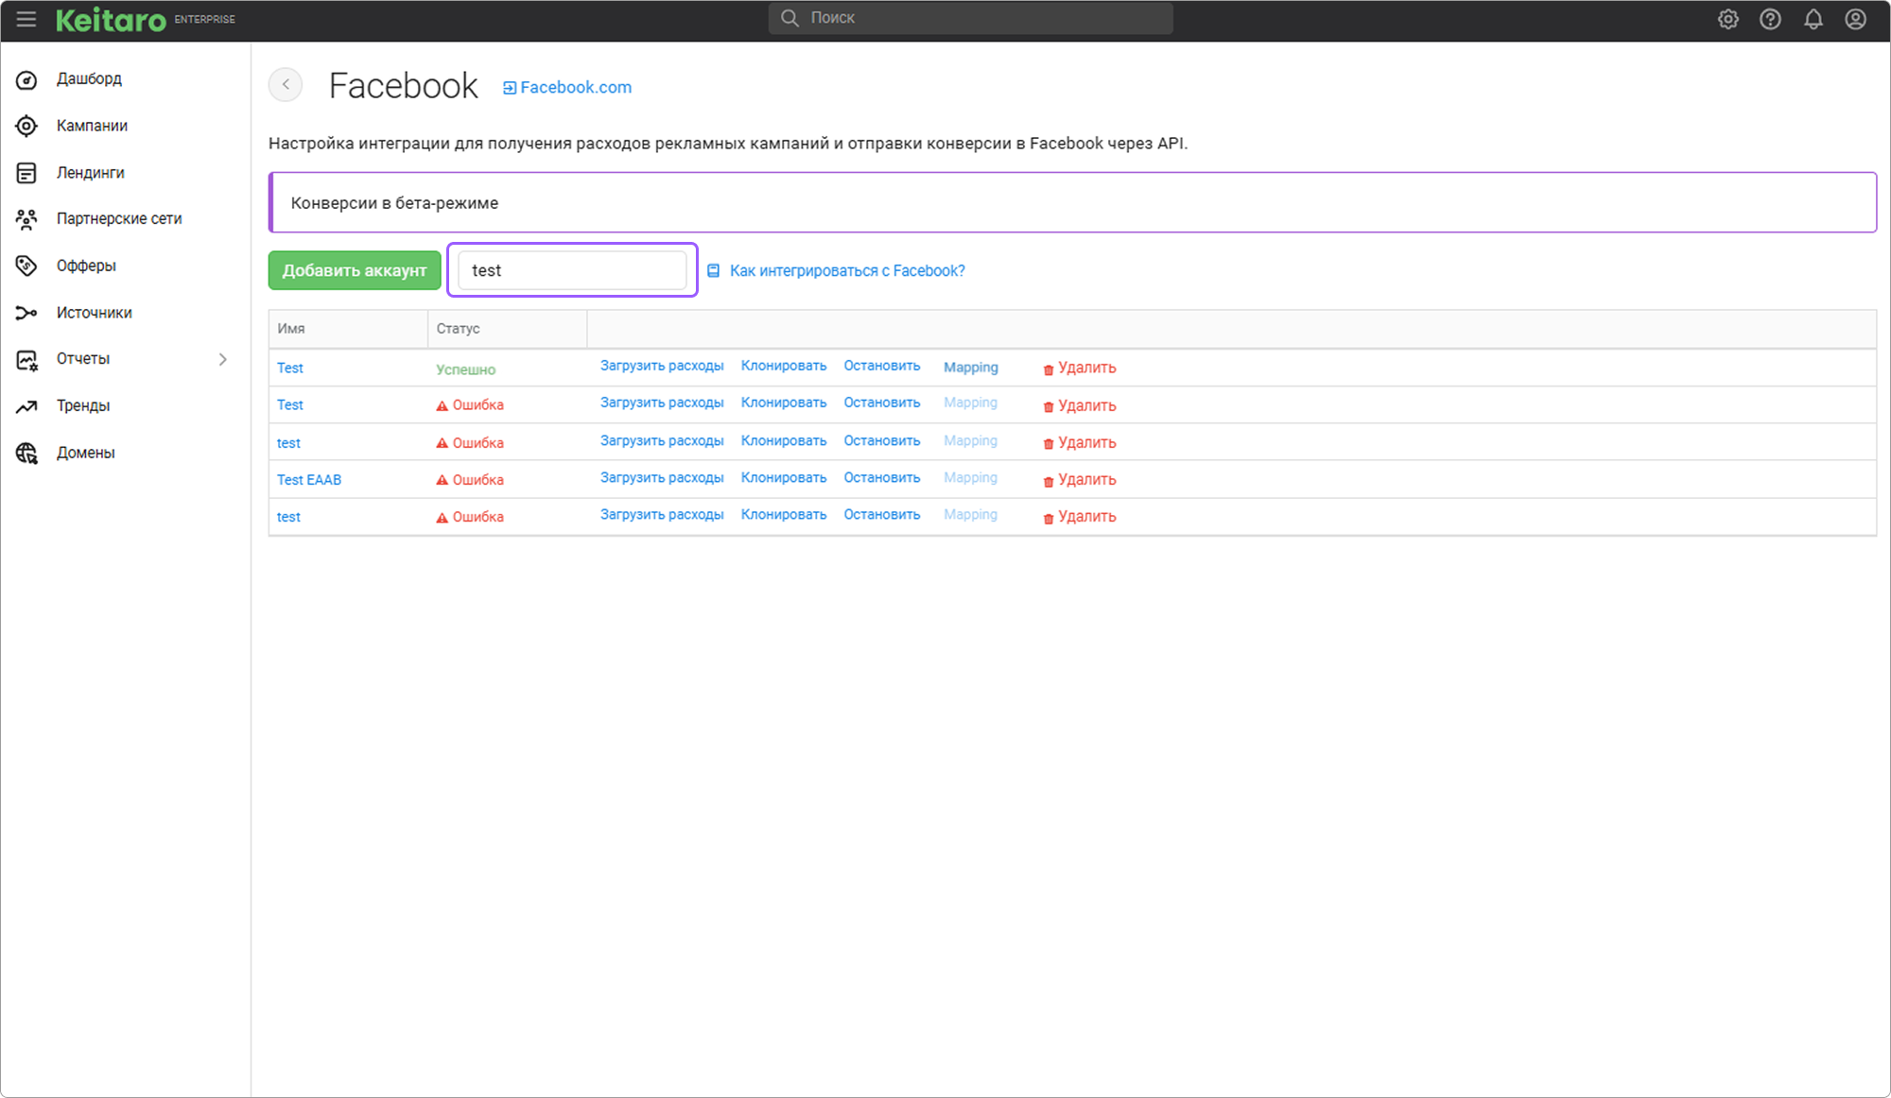Click the Keitaro logo
Screen dimensions: 1891x1098
pos(111,19)
